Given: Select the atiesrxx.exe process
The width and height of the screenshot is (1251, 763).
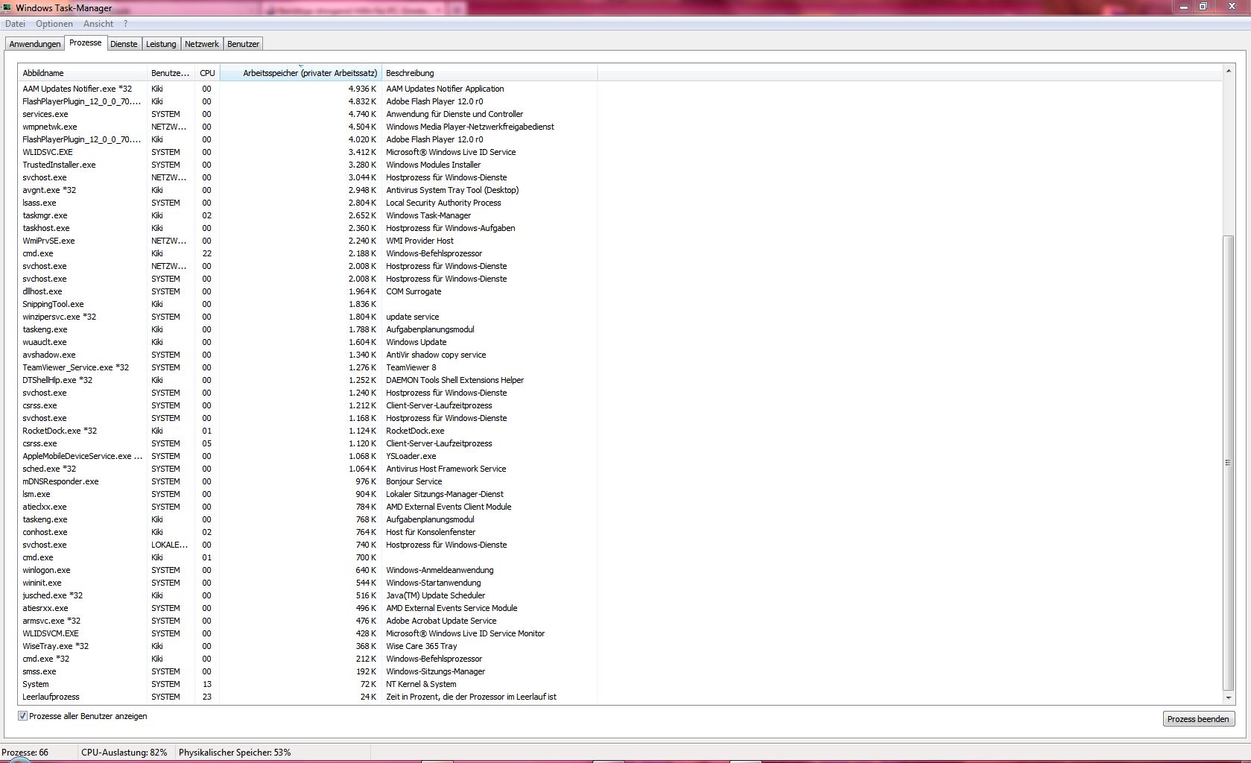Looking at the screenshot, I should pos(307,608).
